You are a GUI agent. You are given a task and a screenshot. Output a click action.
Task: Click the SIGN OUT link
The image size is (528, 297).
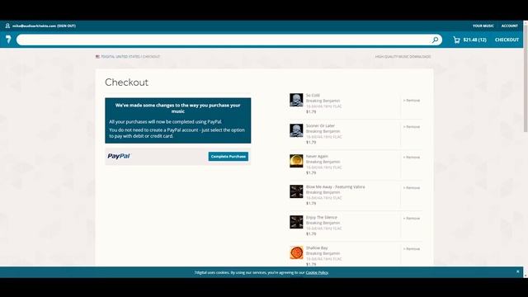coord(66,26)
